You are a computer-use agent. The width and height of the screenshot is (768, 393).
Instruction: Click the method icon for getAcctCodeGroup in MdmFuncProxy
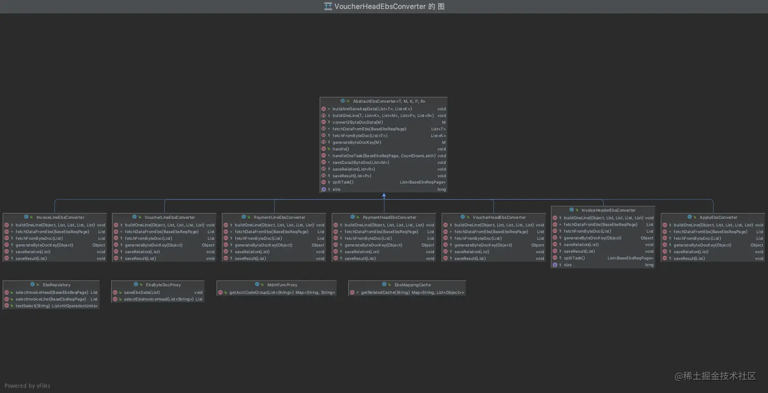pos(220,292)
